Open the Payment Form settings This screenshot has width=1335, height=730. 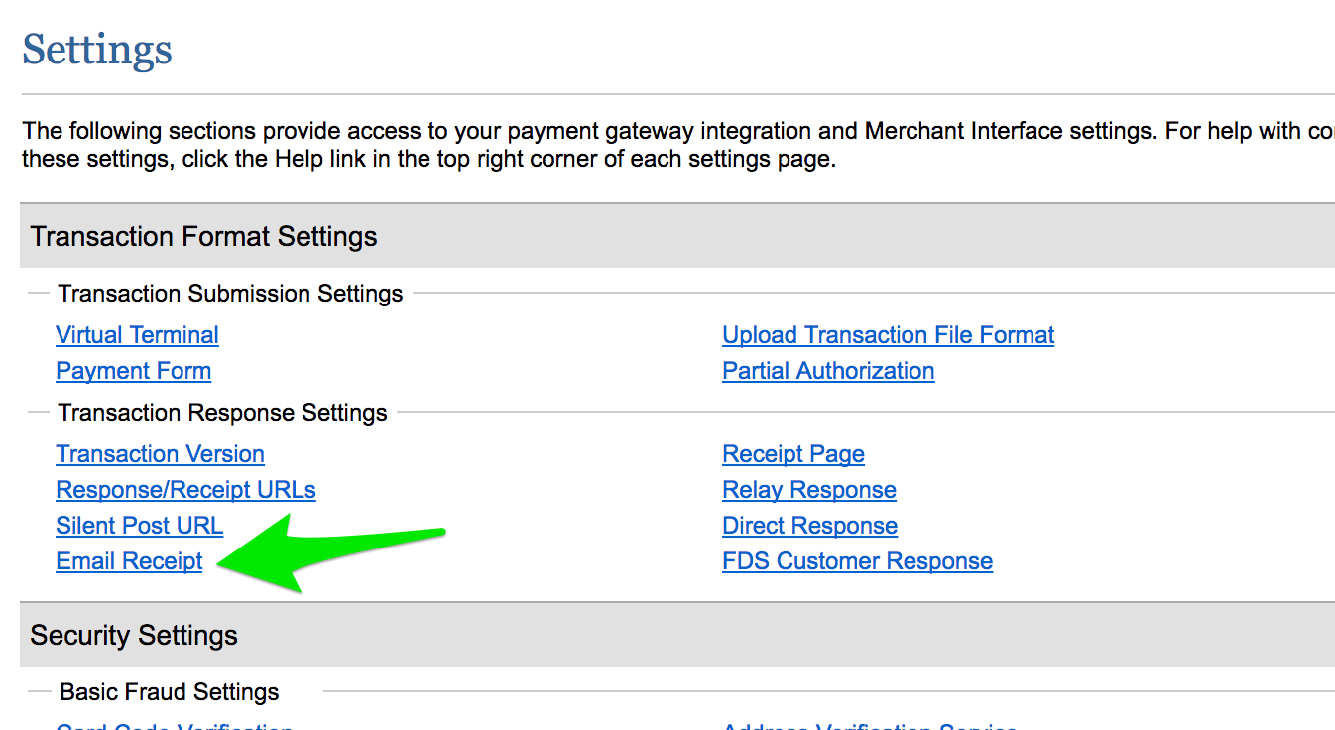click(x=133, y=370)
